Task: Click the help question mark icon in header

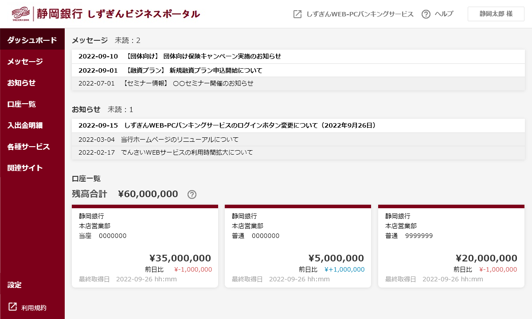Action: click(426, 14)
